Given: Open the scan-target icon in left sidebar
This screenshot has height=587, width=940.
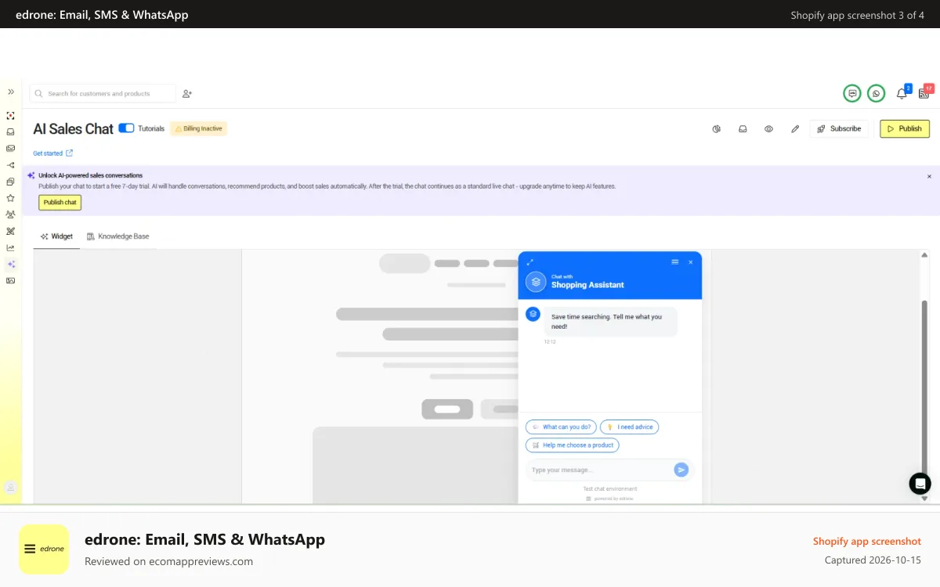Looking at the screenshot, I should [x=10, y=116].
